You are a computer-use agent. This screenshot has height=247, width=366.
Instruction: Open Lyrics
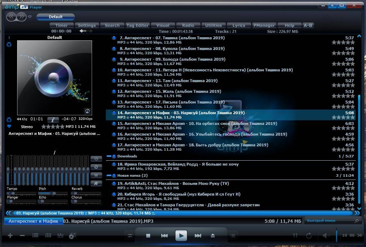(239, 25)
